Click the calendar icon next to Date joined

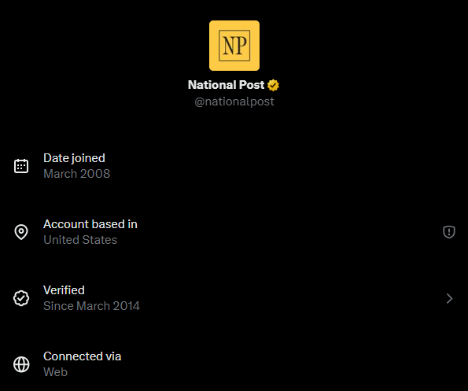[x=21, y=166]
